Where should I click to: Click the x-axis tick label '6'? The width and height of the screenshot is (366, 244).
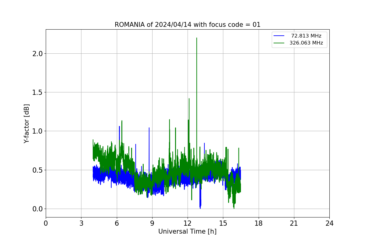coord(117,223)
